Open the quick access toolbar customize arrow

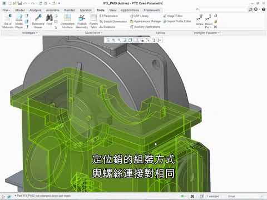(x=59, y=3)
